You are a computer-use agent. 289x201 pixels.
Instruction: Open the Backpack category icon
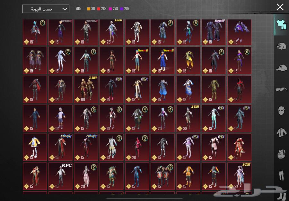[x=281, y=154]
